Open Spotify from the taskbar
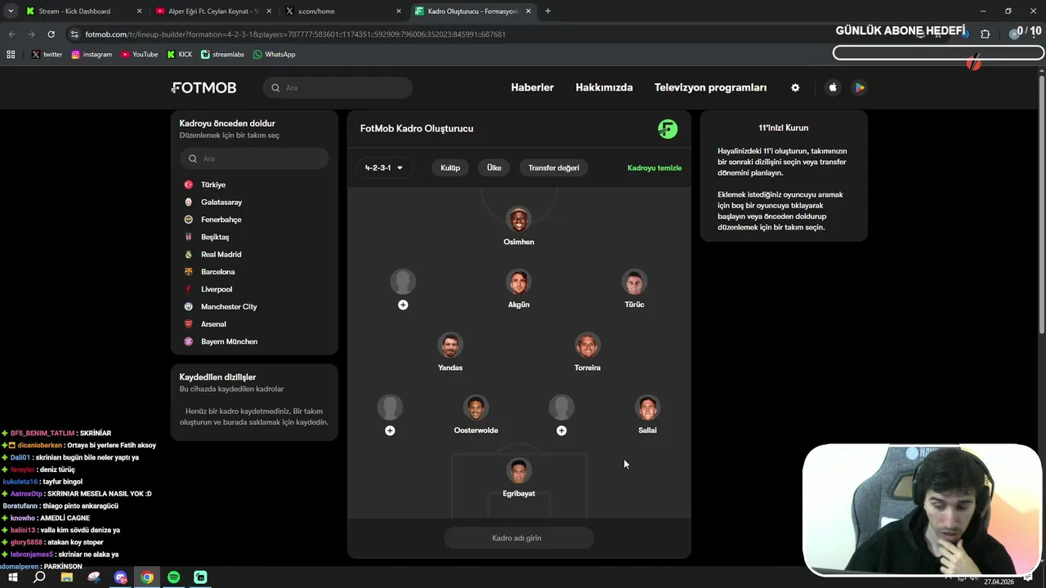This screenshot has height=588, width=1046. (x=173, y=577)
